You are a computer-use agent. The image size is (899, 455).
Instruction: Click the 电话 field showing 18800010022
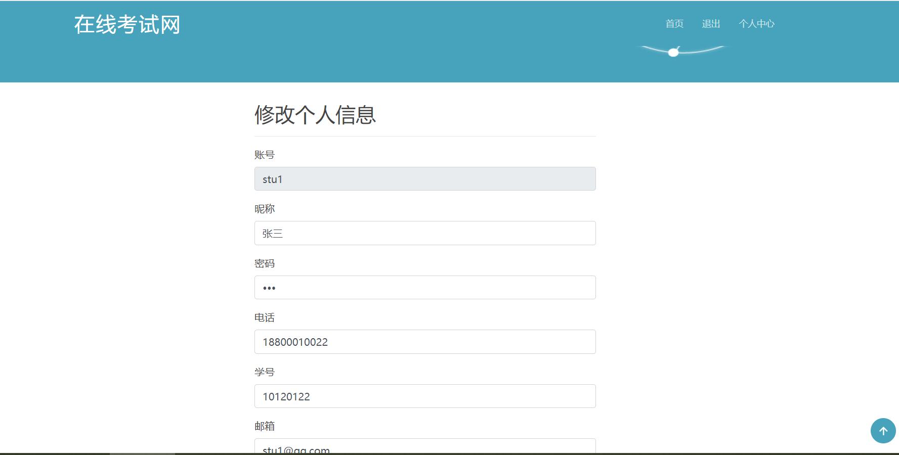(x=425, y=342)
